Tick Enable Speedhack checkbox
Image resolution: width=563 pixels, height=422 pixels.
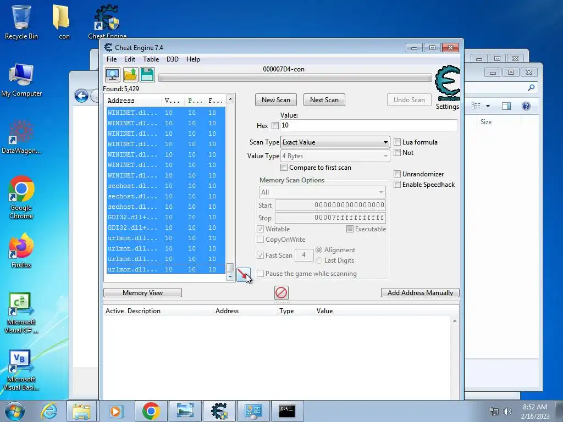397,185
